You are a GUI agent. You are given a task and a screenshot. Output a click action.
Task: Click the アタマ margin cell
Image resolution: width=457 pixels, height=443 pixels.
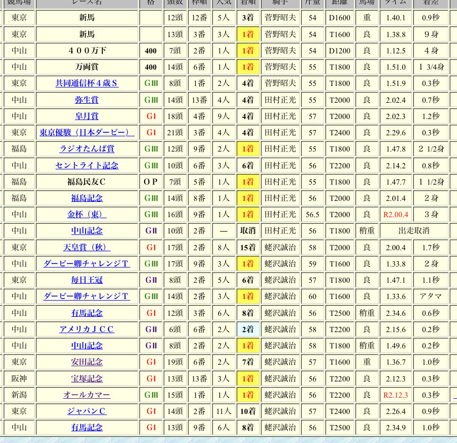[431, 297]
